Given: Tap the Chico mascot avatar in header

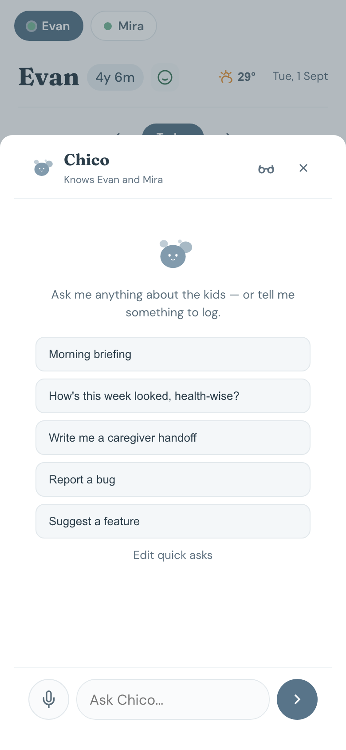Looking at the screenshot, I should click(x=43, y=168).
